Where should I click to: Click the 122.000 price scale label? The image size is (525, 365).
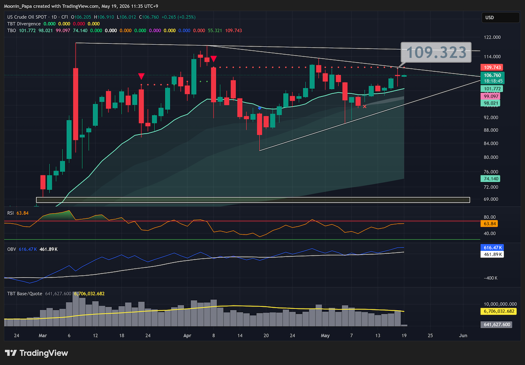pyautogui.click(x=492, y=38)
